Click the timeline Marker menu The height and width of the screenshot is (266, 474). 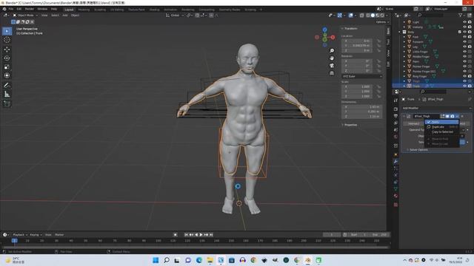(59, 235)
